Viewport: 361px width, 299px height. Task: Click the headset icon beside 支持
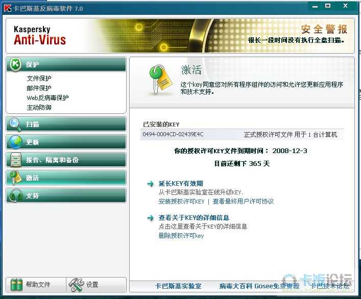click(x=16, y=195)
